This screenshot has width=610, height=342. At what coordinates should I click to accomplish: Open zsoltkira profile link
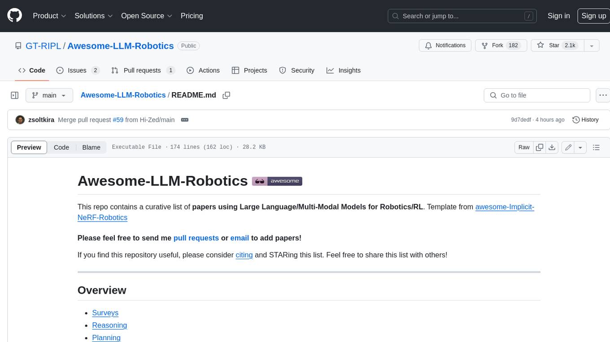pos(41,120)
